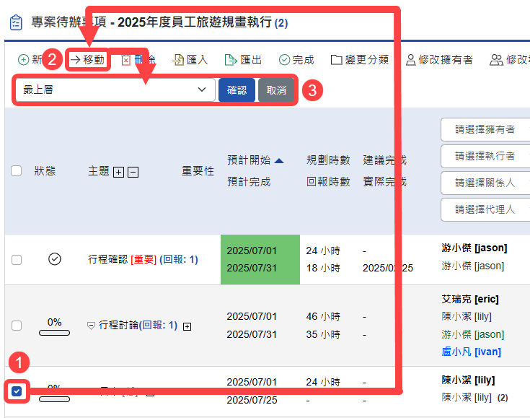Click the 35 小時 reported hours value
The image size is (530, 418).
coord(323,334)
